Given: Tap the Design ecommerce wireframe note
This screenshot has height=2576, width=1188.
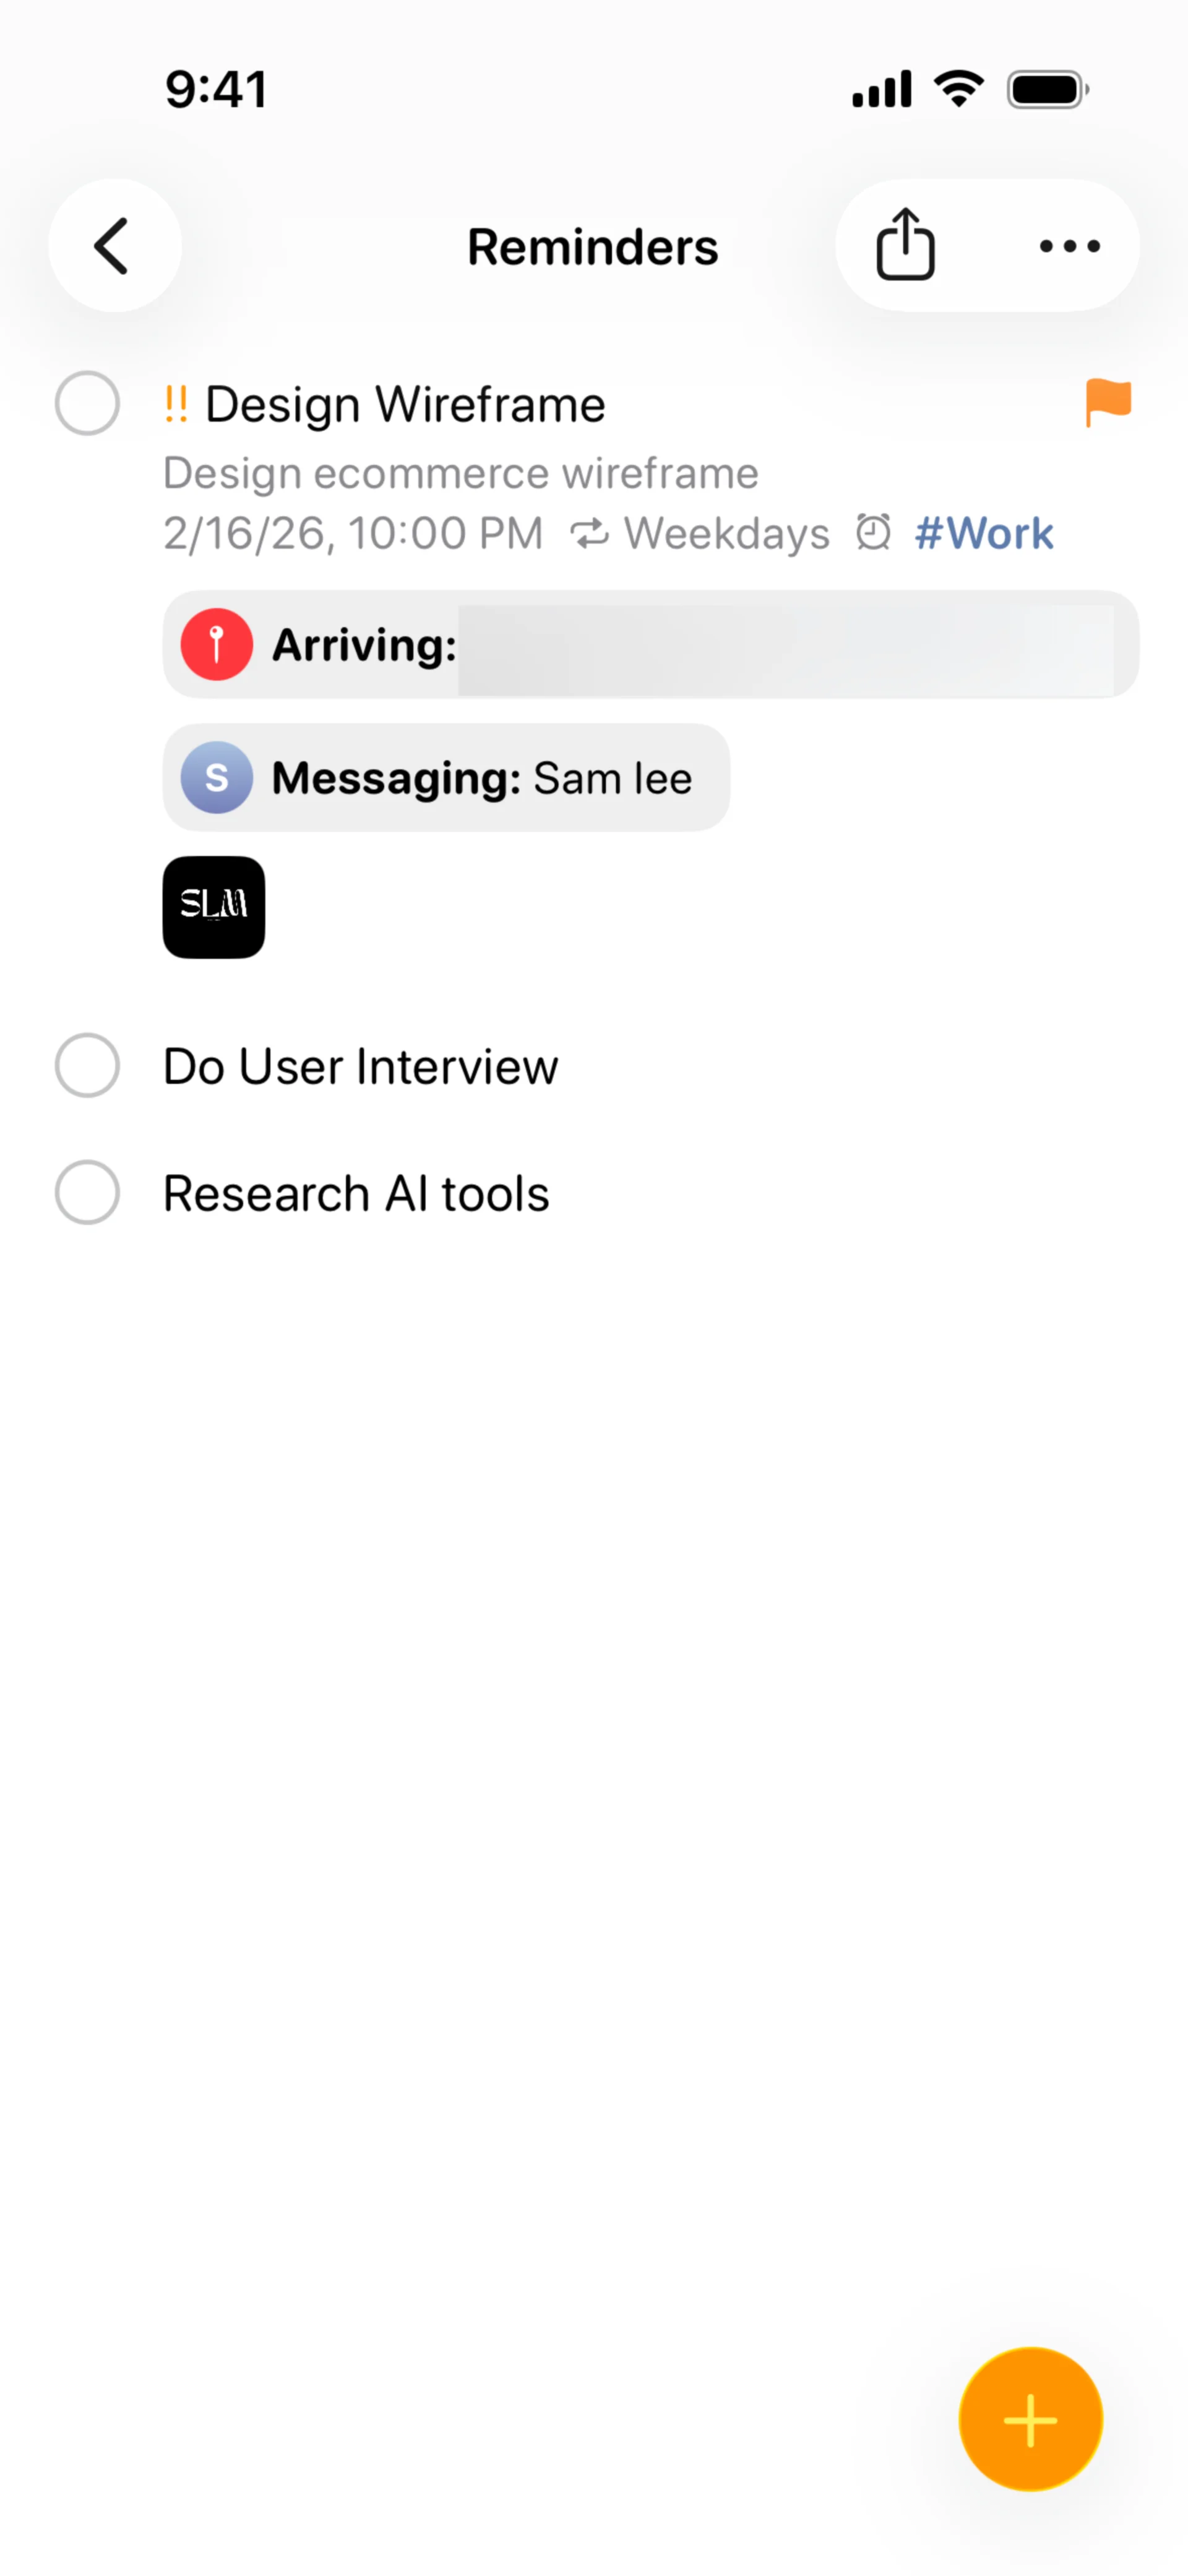Looking at the screenshot, I should click(460, 473).
